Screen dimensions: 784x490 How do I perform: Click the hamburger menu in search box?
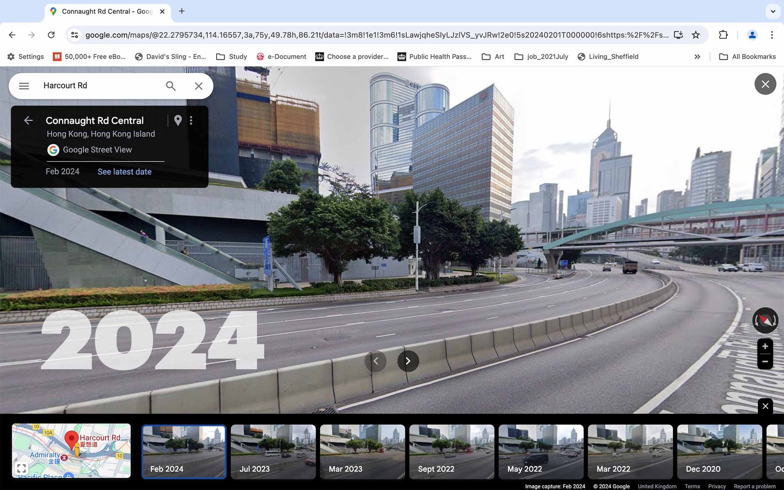[24, 86]
